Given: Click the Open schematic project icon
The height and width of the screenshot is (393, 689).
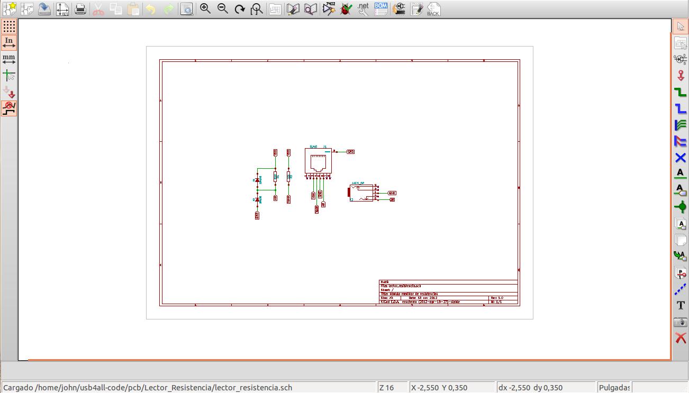Looking at the screenshot, I should (27, 9).
